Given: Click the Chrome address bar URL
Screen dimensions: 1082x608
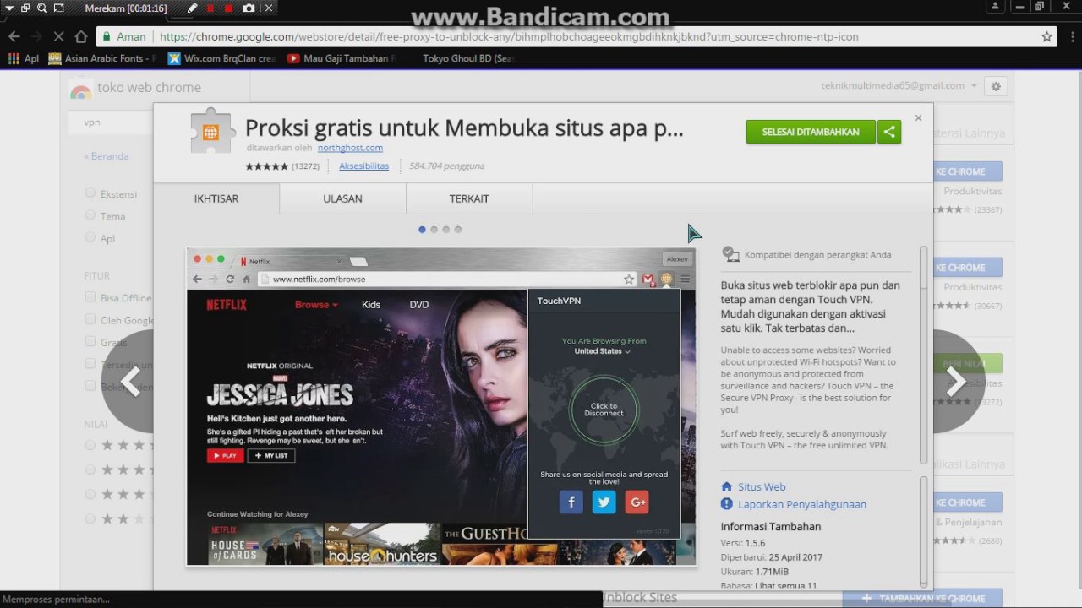Looking at the screenshot, I should (x=509, y=36).
